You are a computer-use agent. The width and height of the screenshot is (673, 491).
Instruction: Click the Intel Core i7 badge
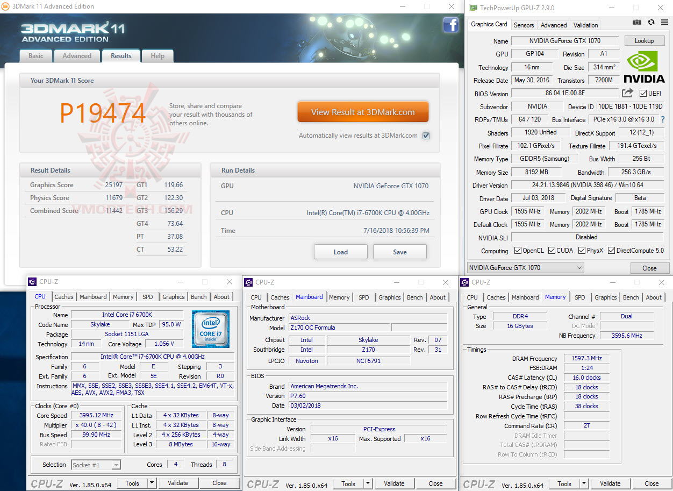coord(211,328)
